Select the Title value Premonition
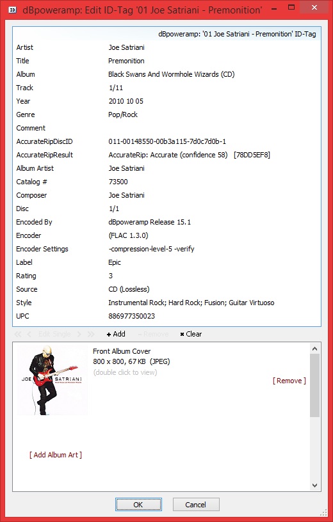 click(126, 61)
